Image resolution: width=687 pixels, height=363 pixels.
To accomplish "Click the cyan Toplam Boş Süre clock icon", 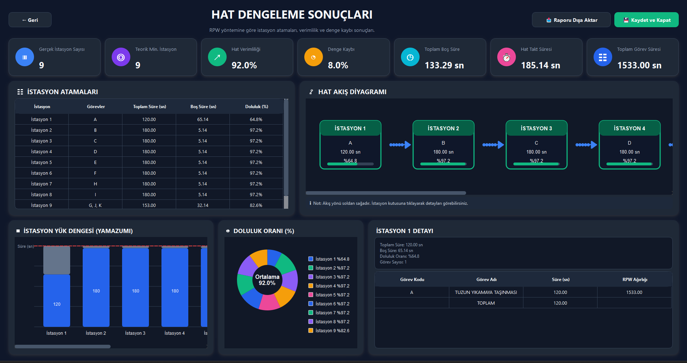I will click(x=410, y=57).
